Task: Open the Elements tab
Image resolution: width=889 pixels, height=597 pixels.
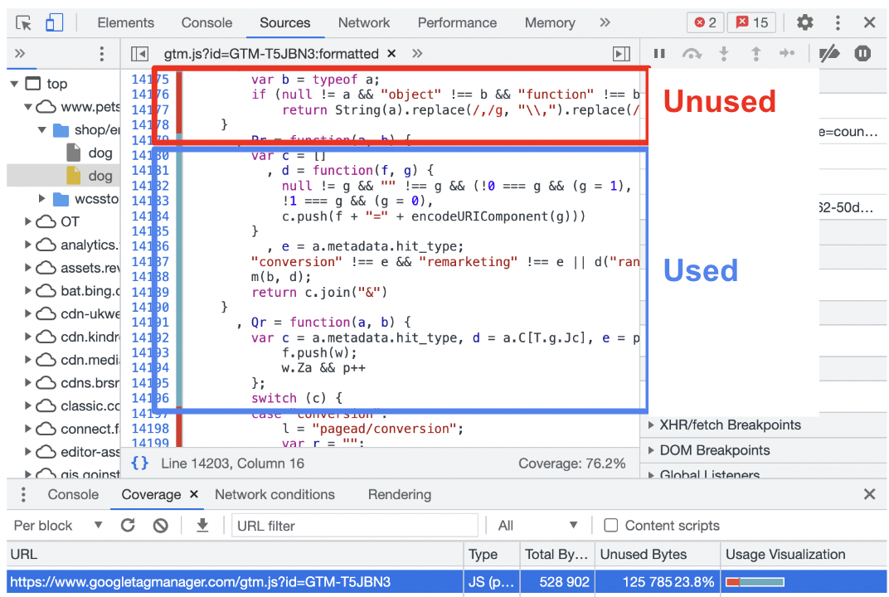Action: pos(125,22)
